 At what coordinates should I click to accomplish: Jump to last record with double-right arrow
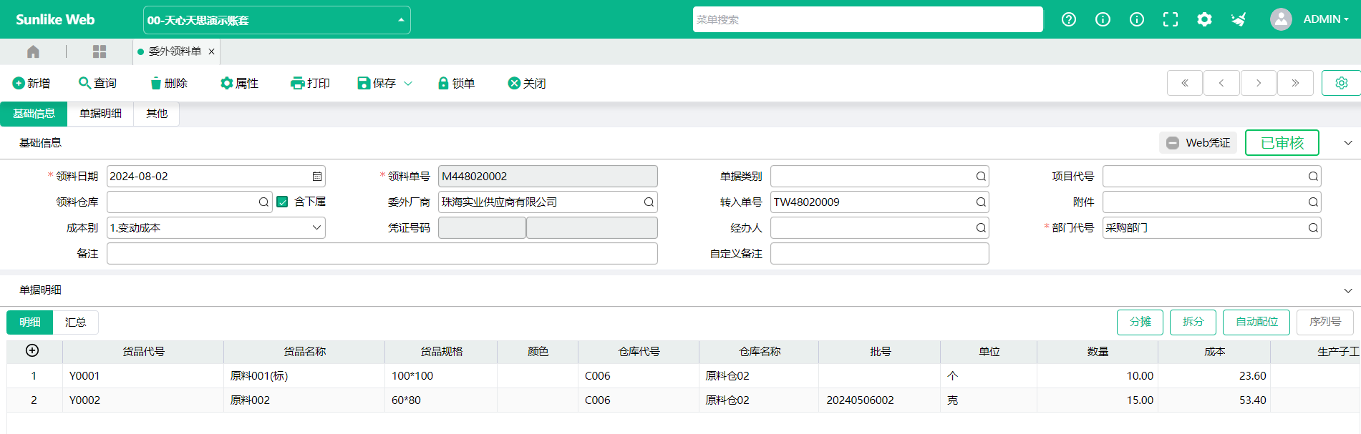coord(1295,83)
